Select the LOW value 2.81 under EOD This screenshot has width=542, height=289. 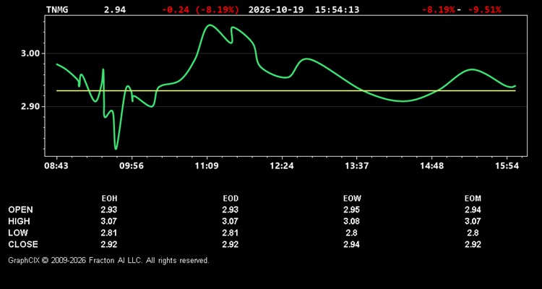click(x=231, y=233)
